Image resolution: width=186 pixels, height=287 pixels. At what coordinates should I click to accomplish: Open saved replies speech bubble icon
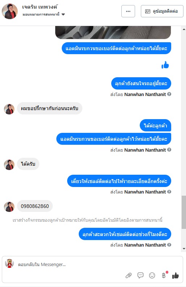[x=140, y=275]
